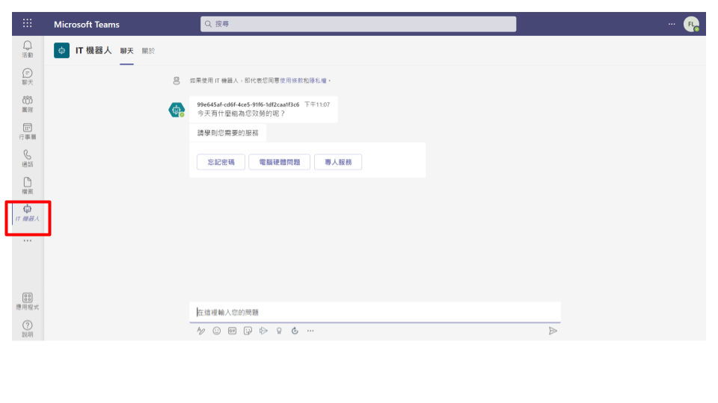
Task: Select the IT 機器人 app in sidebar
Action: pos(28,213)
